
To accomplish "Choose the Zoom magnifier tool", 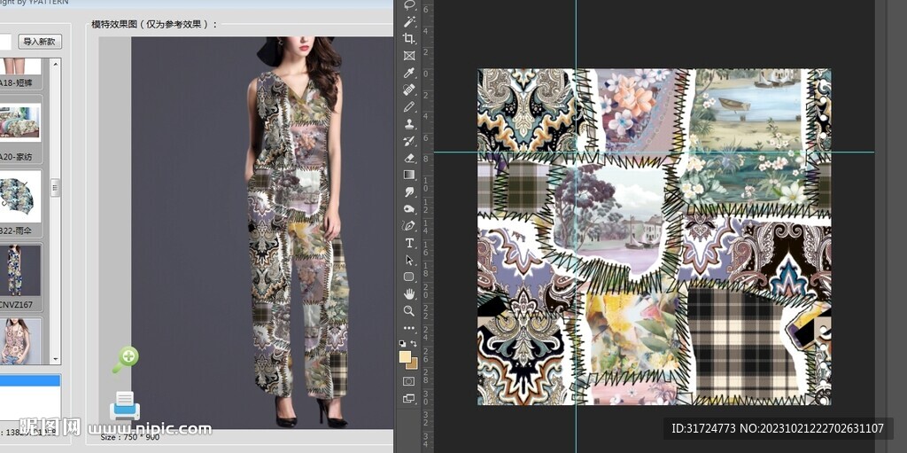I will (409, 311).
